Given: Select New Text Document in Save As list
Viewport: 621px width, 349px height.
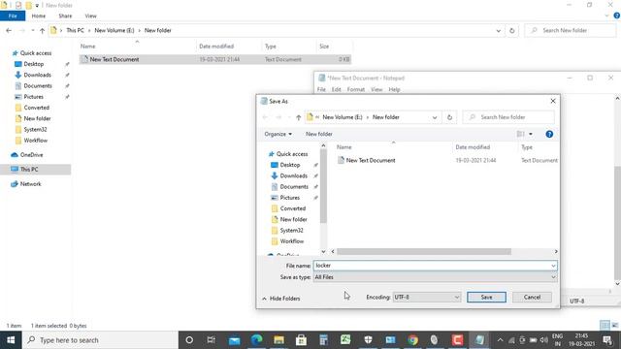Looking at the screenshot, I should pyautogui.click(x=371, y=160).
